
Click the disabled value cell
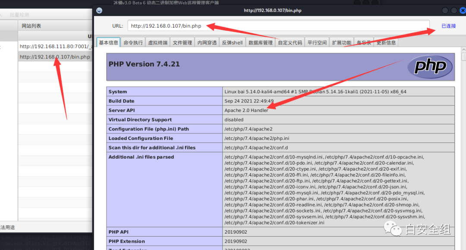point(338,120)
